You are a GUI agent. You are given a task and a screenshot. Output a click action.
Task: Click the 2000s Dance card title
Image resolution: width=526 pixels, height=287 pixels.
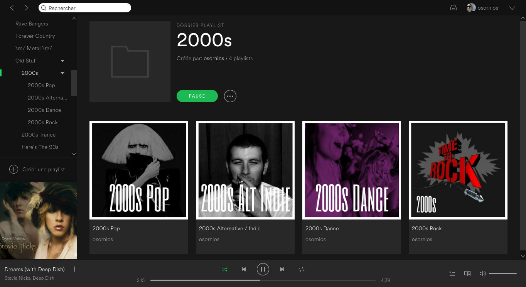[322, 228]
